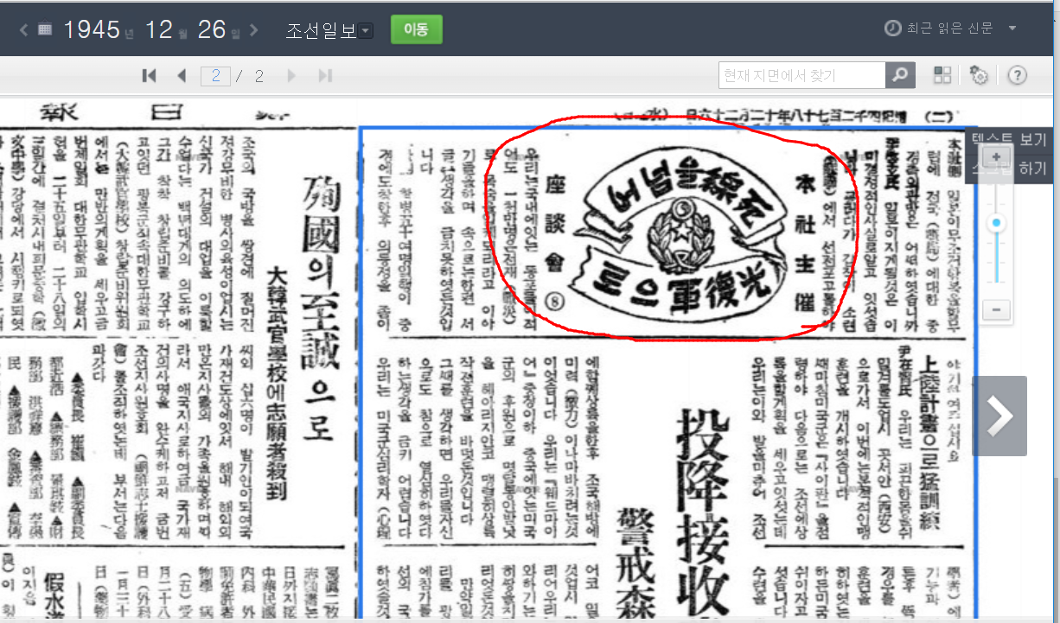Open the viewer settings gear icon

coord(979,75)
